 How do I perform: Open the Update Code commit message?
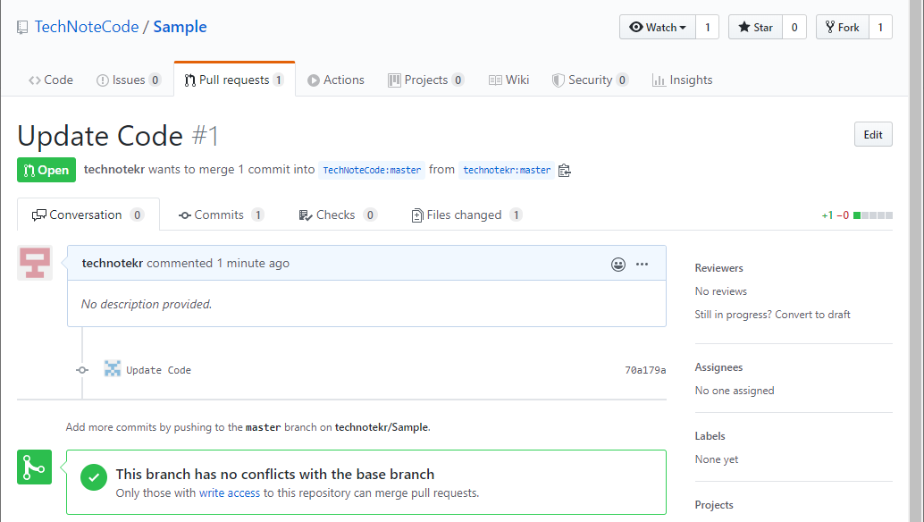(158, 370)
